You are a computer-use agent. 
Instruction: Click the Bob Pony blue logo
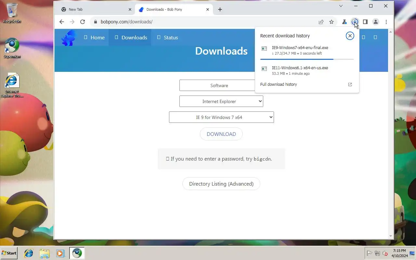tap(69, 38)
